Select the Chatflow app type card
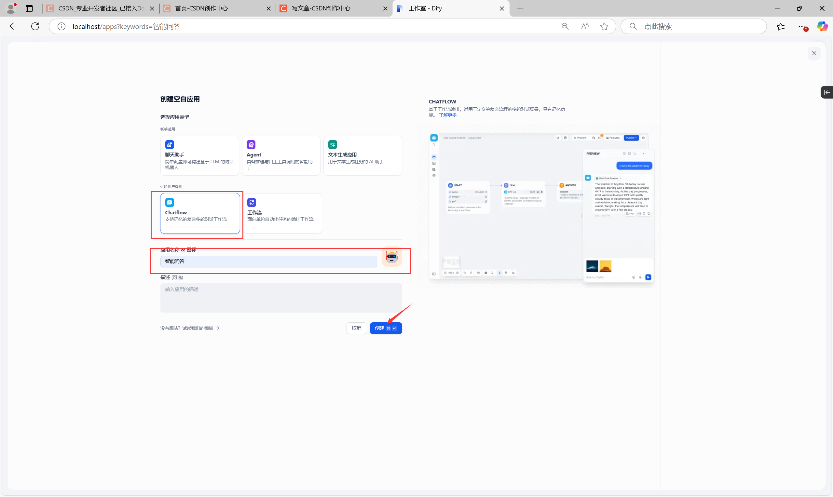The width and height of the screenshot is (833, 497). (200, 213)
